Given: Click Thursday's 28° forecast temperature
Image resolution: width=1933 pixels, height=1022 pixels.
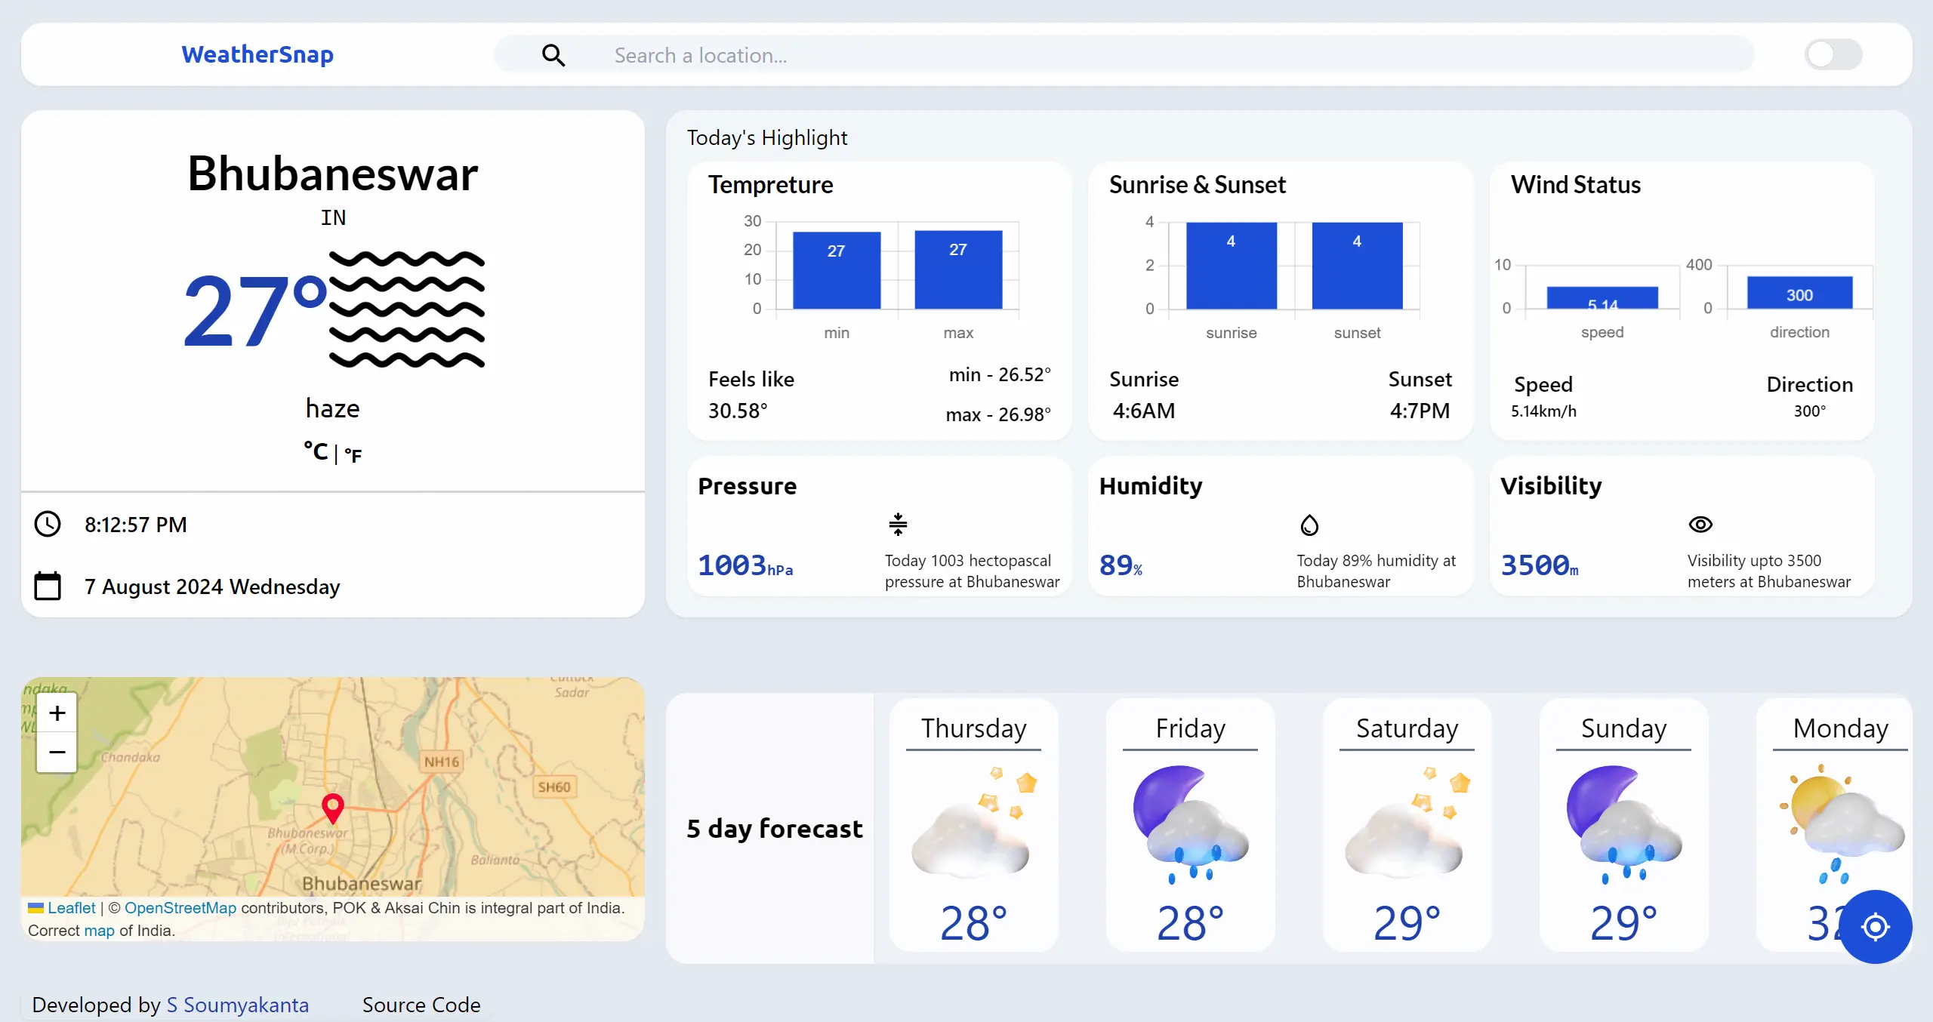Looking at the screenshot, I should point(974,923).
